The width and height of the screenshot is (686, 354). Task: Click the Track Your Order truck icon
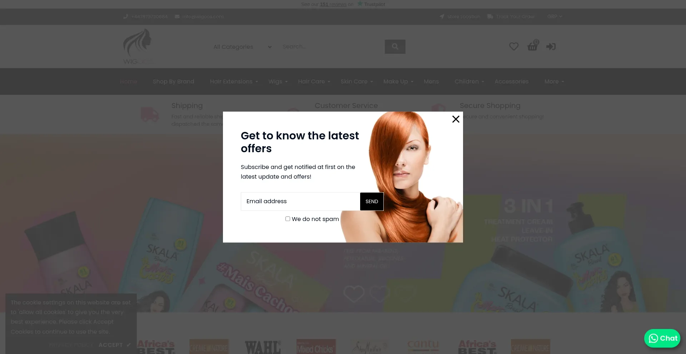click(490, 16)
